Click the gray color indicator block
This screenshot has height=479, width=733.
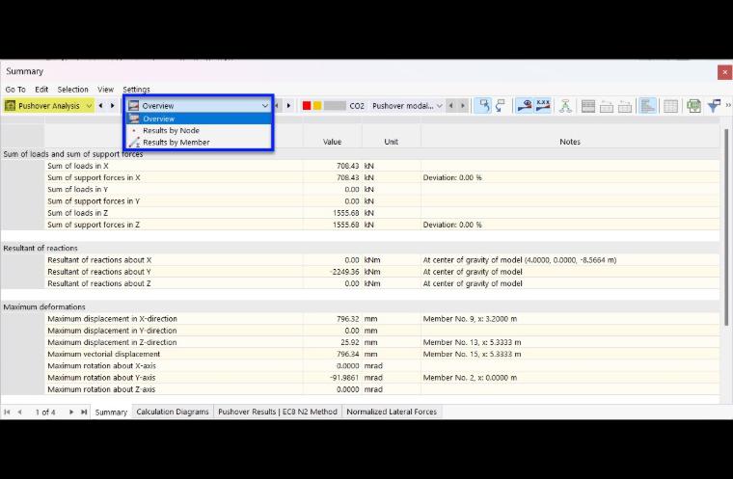tap(335, 106)
